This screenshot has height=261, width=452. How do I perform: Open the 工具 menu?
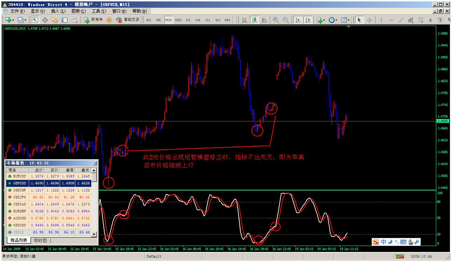point(98,11)
